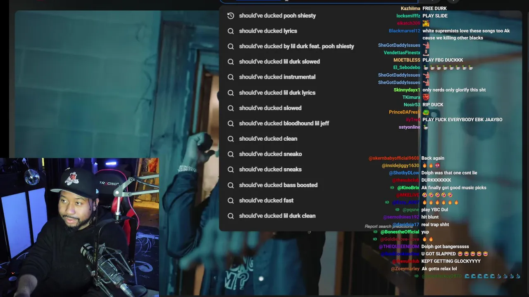The height and width of the screenshot is (297, 529).
Task: Open chat user @Zoeymarley's name
Action: 405,269
